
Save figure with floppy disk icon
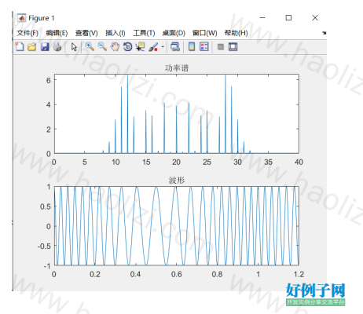[45, 47]
